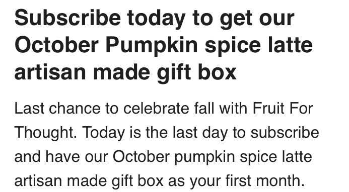Click "Pumpkin" in the bold heading
Screen dimensions: 349x192
152,47
